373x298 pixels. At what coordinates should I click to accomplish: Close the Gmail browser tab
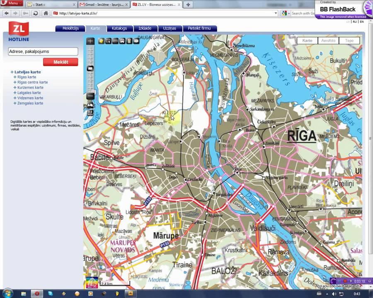click(x=126, y=5)
